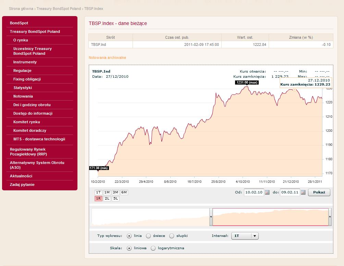Click the 171.08 (min) chart marker

click(99, 168)
